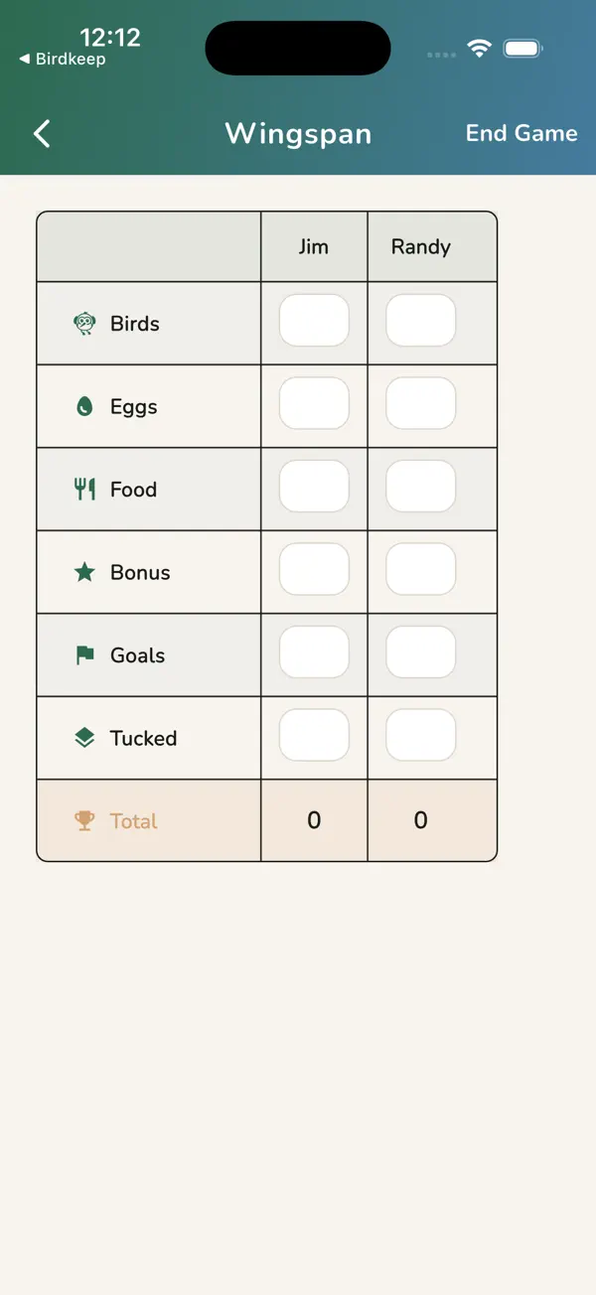Select Jim's Birds score field
Image resolution: width=596 pixels, height=1295 pixels.
pos(314,321)
